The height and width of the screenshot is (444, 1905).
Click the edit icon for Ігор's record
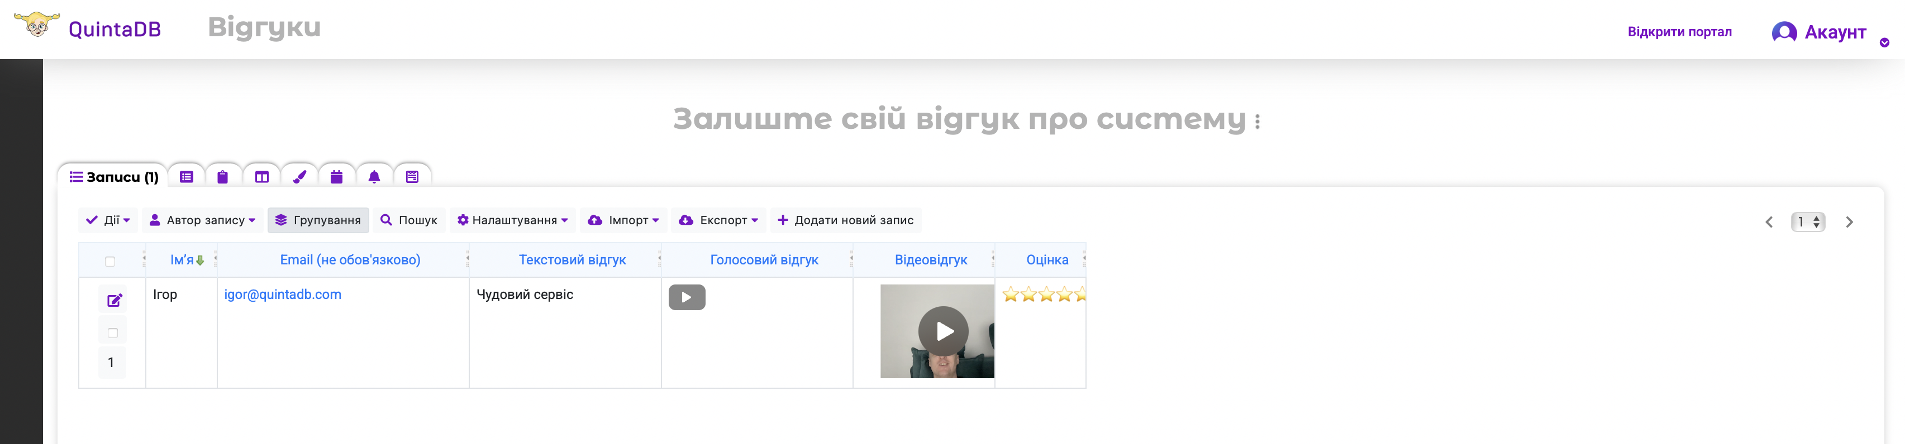(x=115, y=300)
